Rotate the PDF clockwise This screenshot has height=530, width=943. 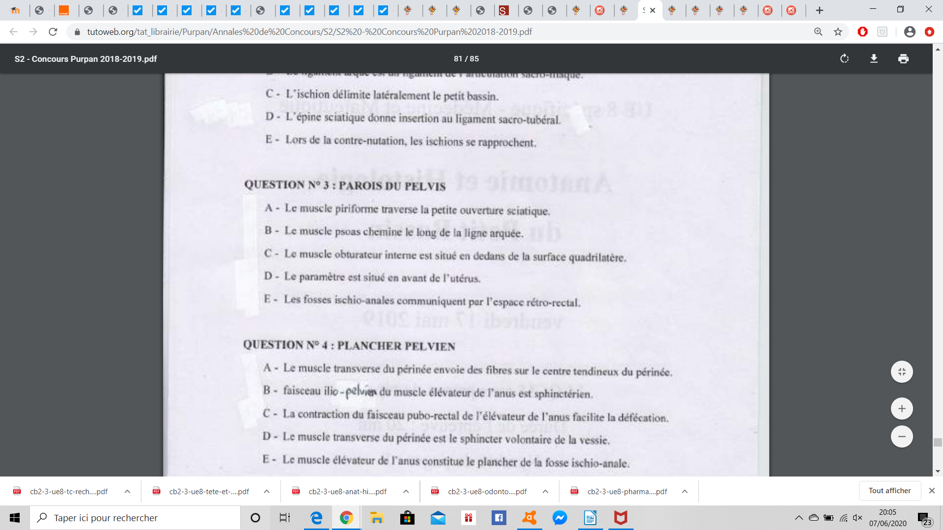click(x=844, y=59)
